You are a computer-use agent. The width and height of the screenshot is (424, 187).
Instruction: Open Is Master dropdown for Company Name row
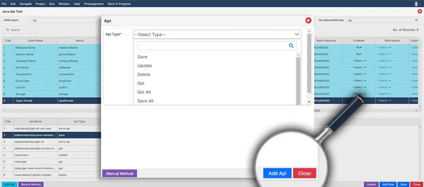pyautogui.click(x=359, y=60)
